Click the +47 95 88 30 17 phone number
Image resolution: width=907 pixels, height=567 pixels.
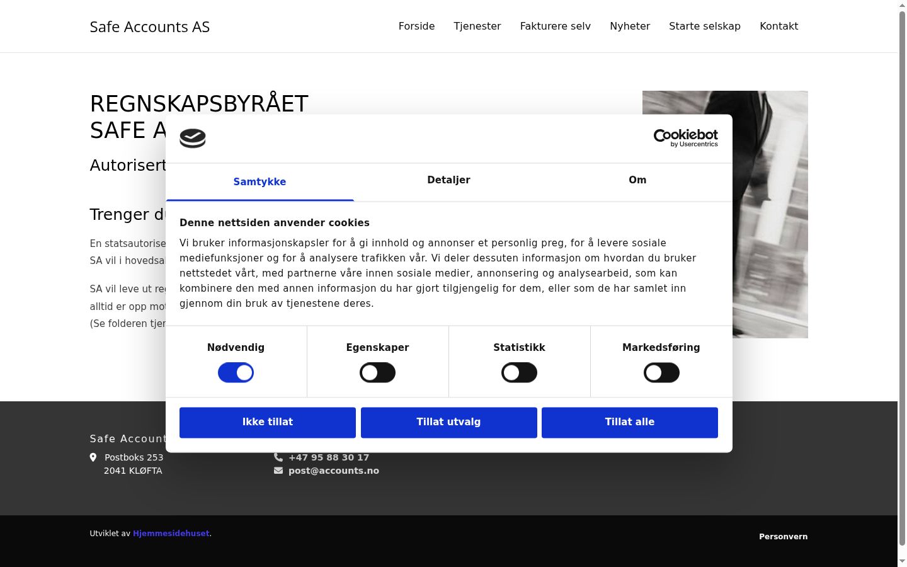point(329,457)
